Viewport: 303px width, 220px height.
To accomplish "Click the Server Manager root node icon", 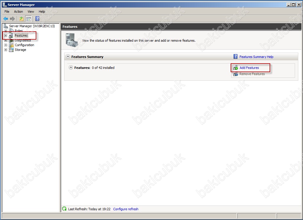I will (6, 26).
